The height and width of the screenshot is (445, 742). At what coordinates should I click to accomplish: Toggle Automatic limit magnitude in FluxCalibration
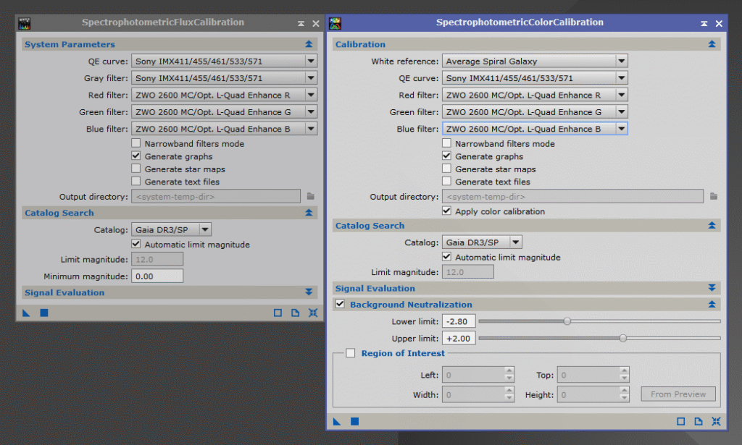coord(136,244)
